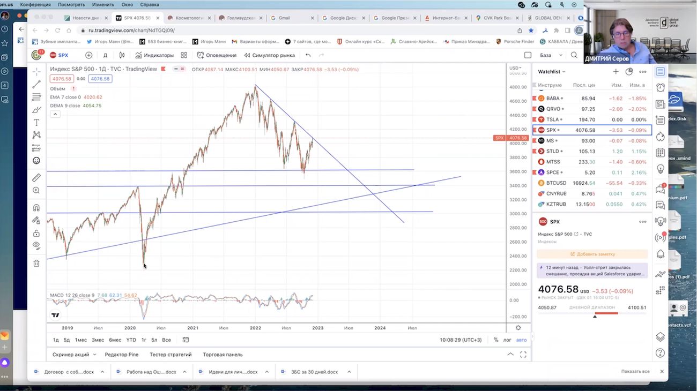Open the hotlists flame sidebar icon
This screenshot has height=391, width=697.
point(661,137)
